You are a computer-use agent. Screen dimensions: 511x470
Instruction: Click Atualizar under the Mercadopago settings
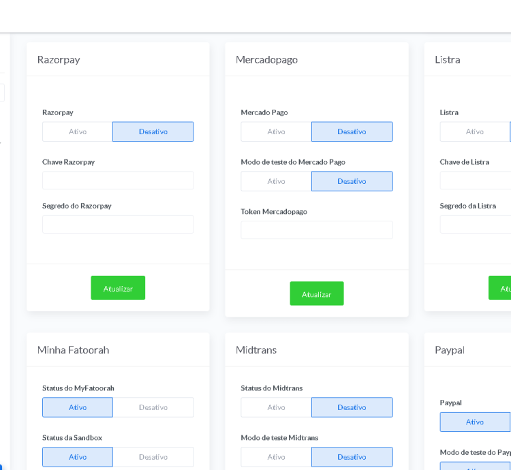(x=317, y=294)
